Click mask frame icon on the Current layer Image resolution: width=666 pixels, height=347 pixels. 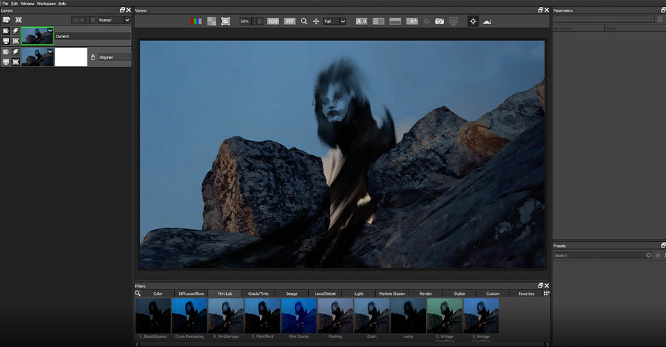pos(16,41)
